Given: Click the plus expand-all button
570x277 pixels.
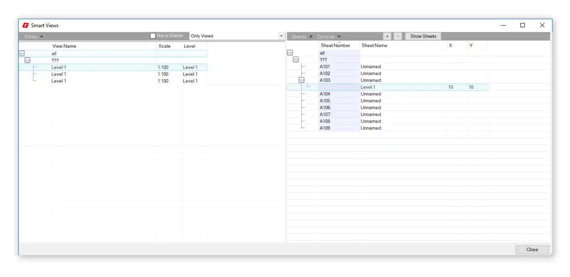Looking at the screenshot, I should coord(387,36).
